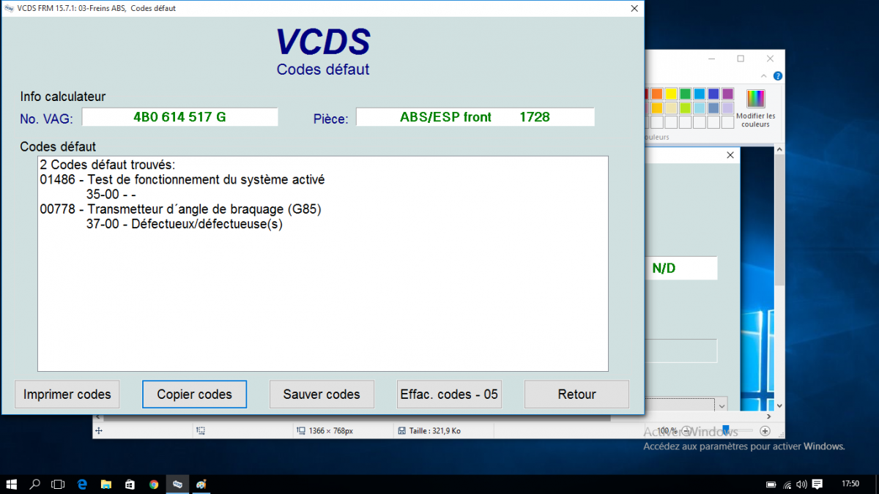Open Modifier les couleurs in Paint
879x494 pixels.
click(x=755, y=108)
